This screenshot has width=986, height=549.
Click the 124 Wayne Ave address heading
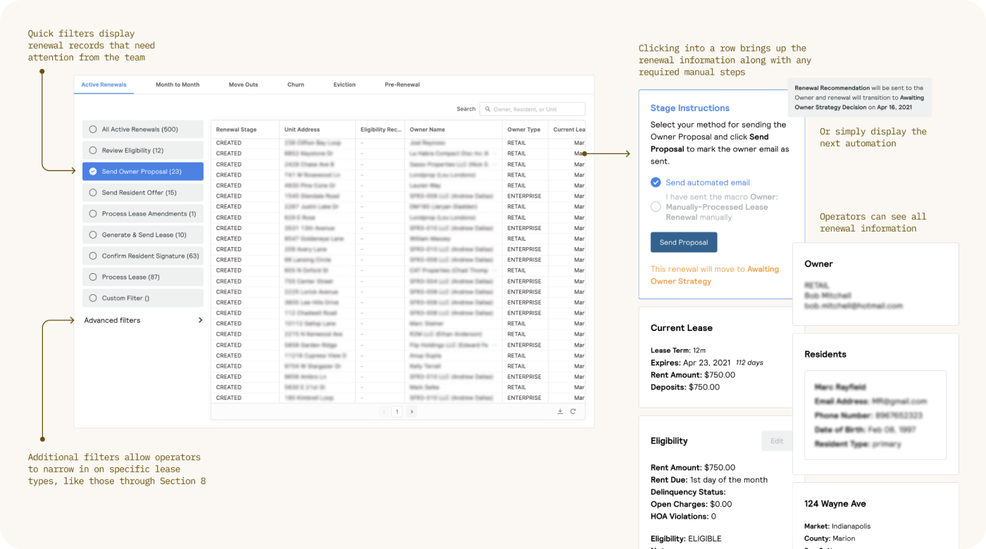click(835, 504)
